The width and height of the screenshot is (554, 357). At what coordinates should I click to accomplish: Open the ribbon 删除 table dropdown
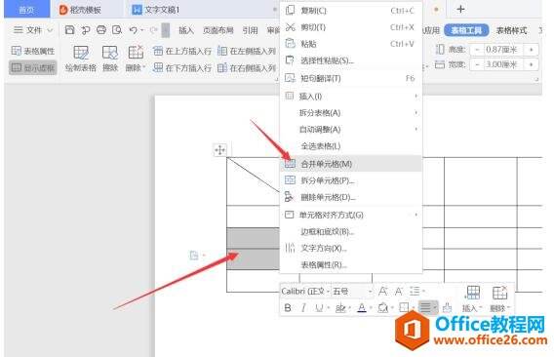point(136,59)
